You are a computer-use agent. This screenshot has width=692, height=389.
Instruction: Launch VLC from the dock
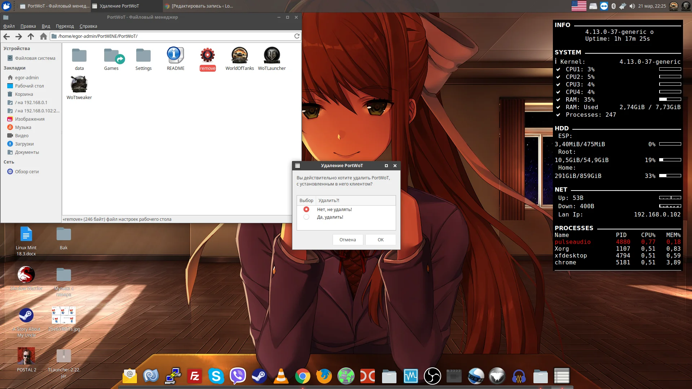(281, 376)
